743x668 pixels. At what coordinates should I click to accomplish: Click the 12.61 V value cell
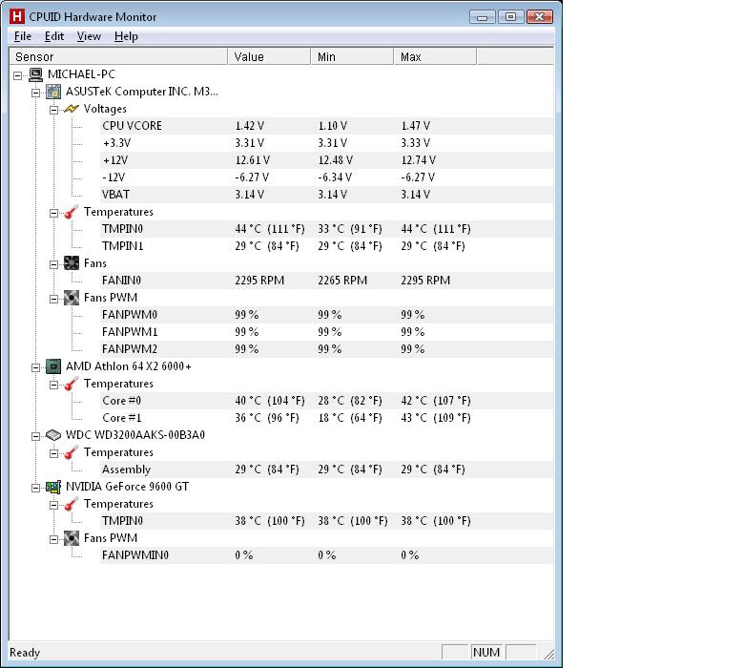pyautogui.click(x=253, y=160)
